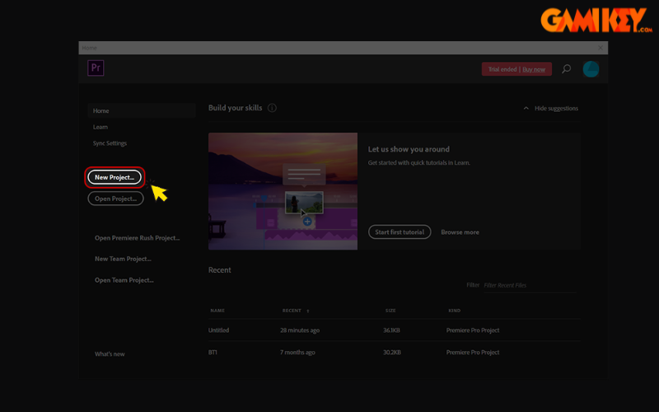Click the Let us show you around heading
Image resolution: width=659 pixels, height=412 pixels.
point(409,149)
